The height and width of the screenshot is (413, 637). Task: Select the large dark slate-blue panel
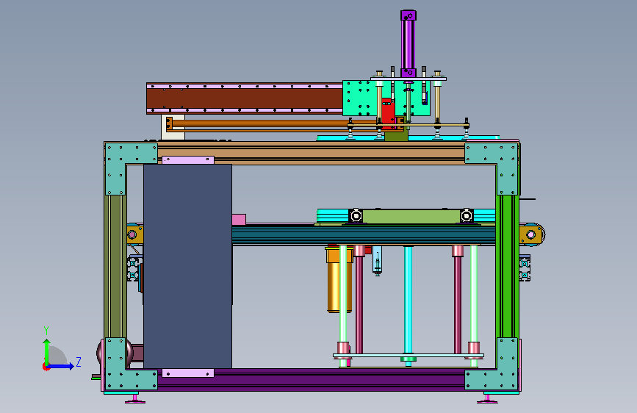coord(187,266)
